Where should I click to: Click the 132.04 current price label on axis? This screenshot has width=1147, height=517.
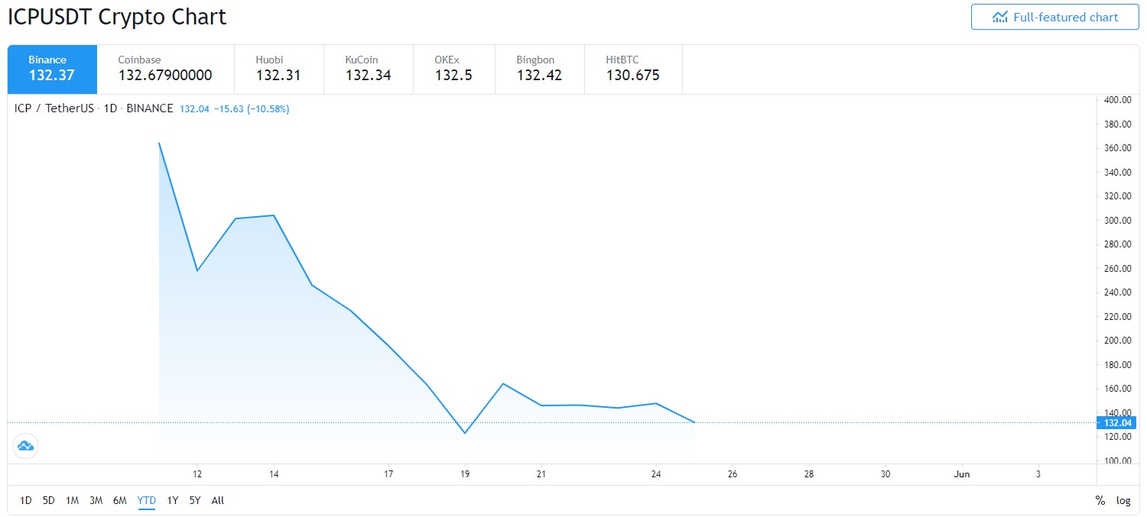1116,422
